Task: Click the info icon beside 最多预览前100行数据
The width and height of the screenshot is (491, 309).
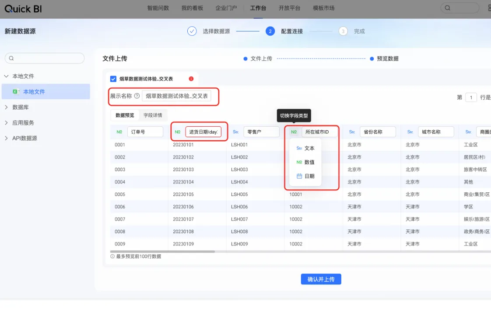Action: point(112,256)
